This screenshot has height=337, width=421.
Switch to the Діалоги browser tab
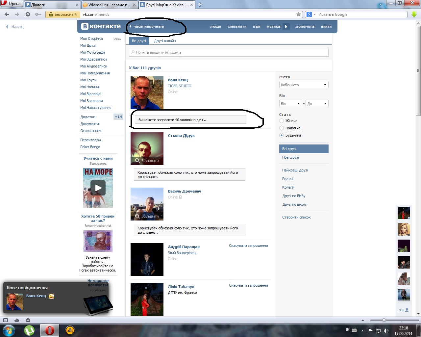pos(52,5)
